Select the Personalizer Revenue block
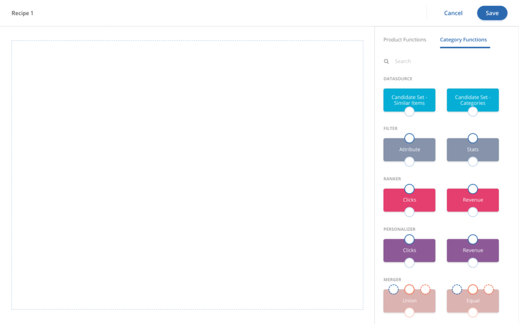Screen dimensions: 519x324 click(472, 250)
